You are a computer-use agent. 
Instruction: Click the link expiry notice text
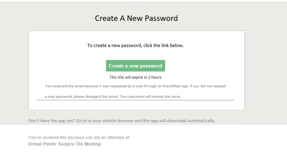click(x=136, y=77)
